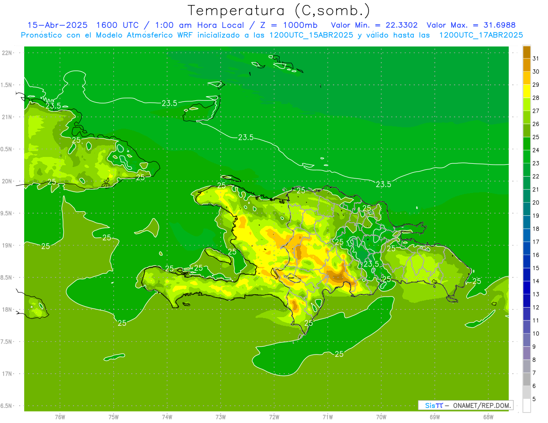Click the '70W' longitude label
Viewport: 548px width, 423px height.
point(381,417)
